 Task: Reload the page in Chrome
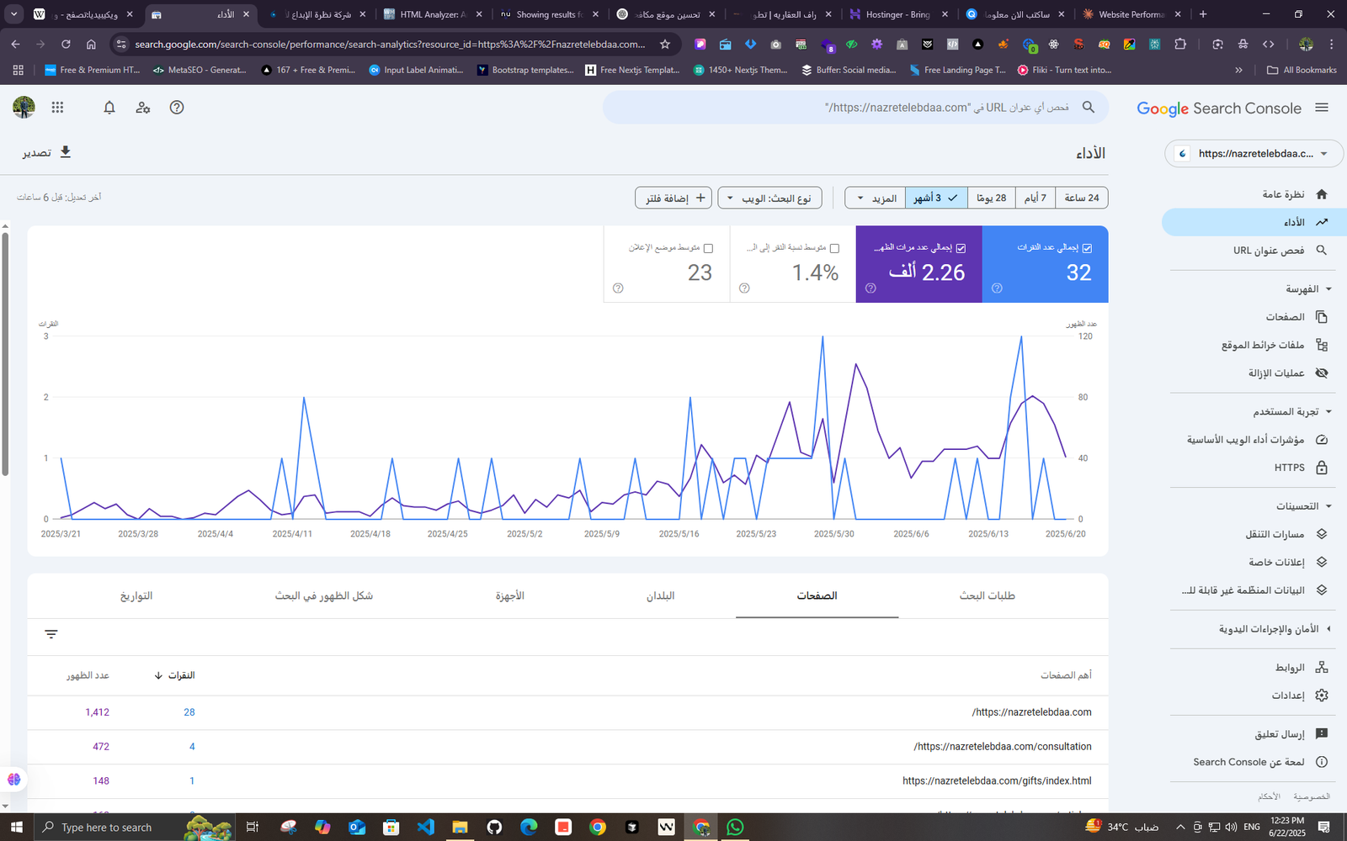click(66, 44)
